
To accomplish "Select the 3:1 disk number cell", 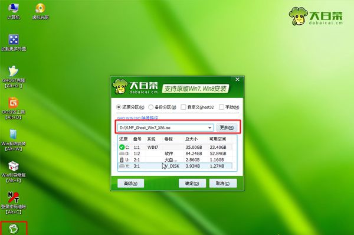I will 137,166.
